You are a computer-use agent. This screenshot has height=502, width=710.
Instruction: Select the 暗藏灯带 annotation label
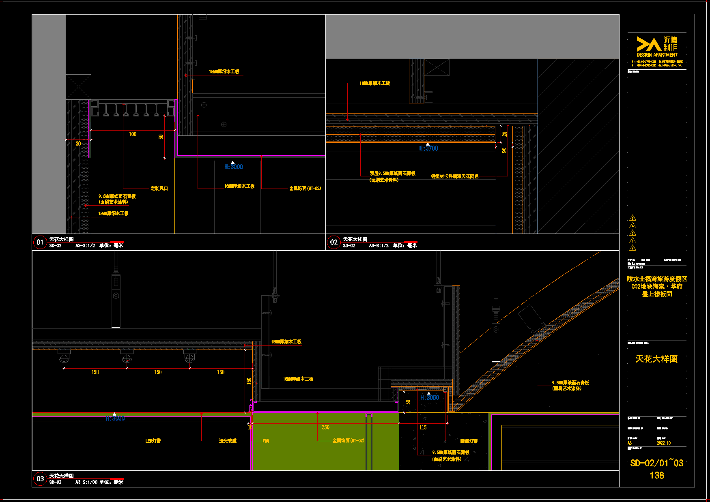pyautogui.click(x=469, y=441)
